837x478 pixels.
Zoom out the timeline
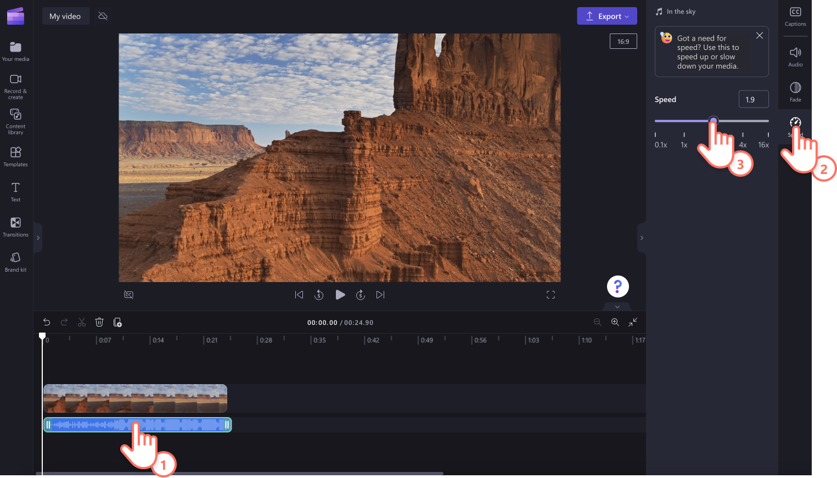point(598,322)
